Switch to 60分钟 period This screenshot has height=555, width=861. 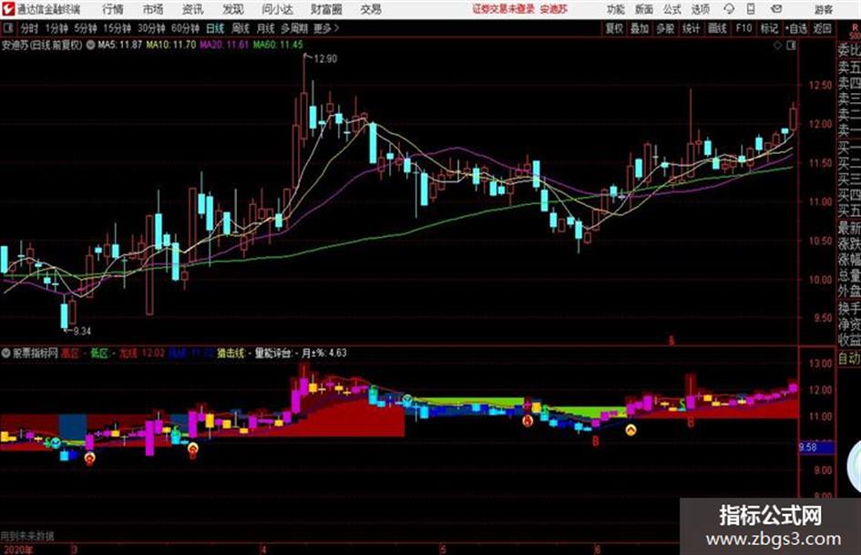click(x=186, y=28)
